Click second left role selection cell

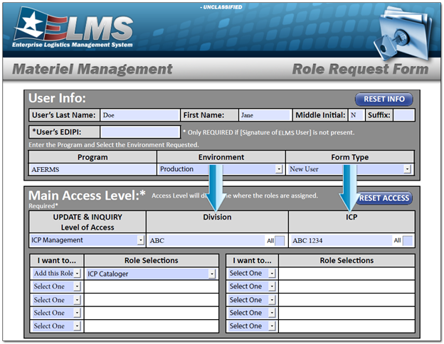coord(152,286)
